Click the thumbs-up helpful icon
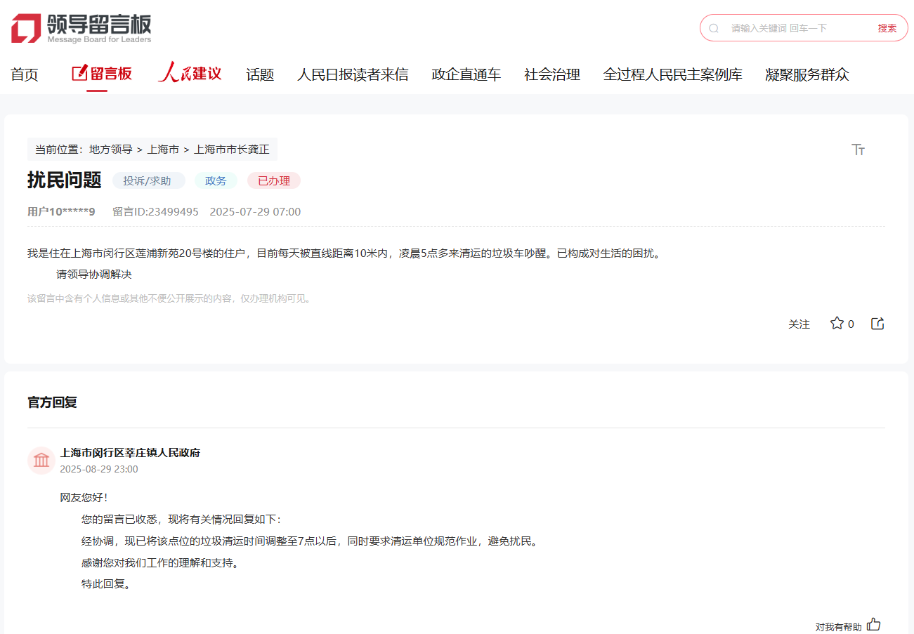Screen dimensions: 914x634 [x=873, y=624]
